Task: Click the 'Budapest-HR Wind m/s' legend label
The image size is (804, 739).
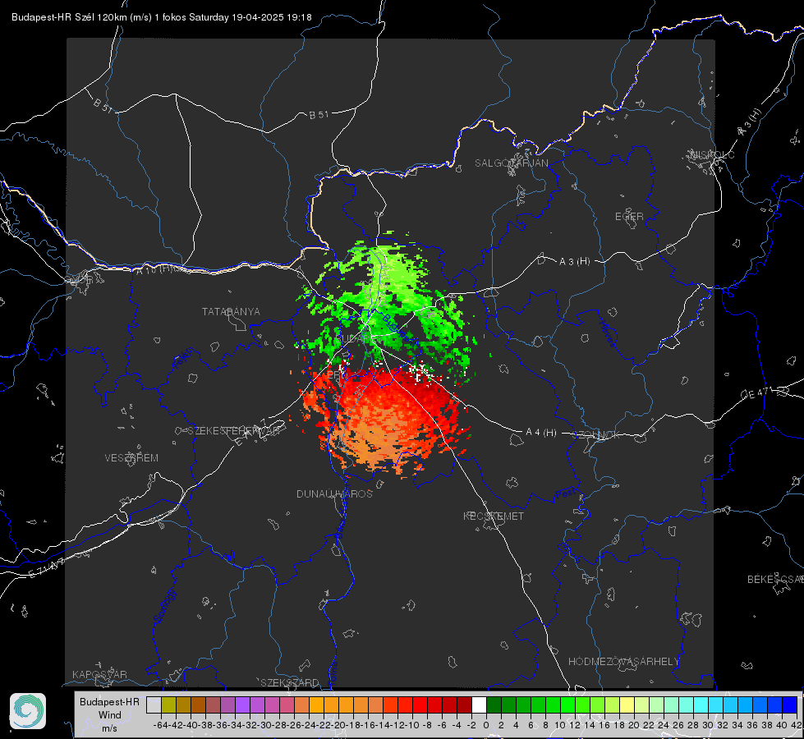Action: click(x=109, y=714)
